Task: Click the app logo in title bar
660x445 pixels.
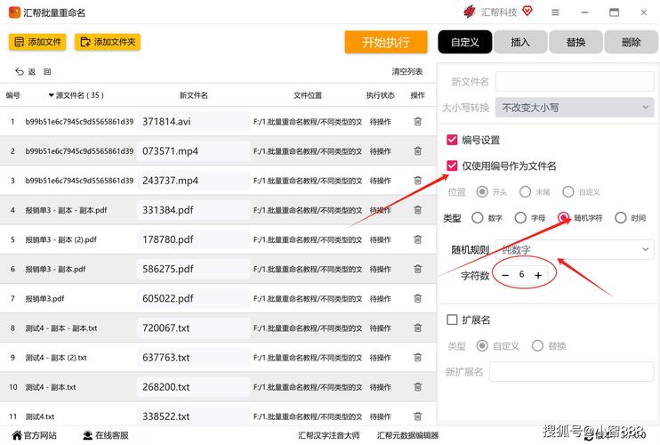Action: (x=14, y=12)
